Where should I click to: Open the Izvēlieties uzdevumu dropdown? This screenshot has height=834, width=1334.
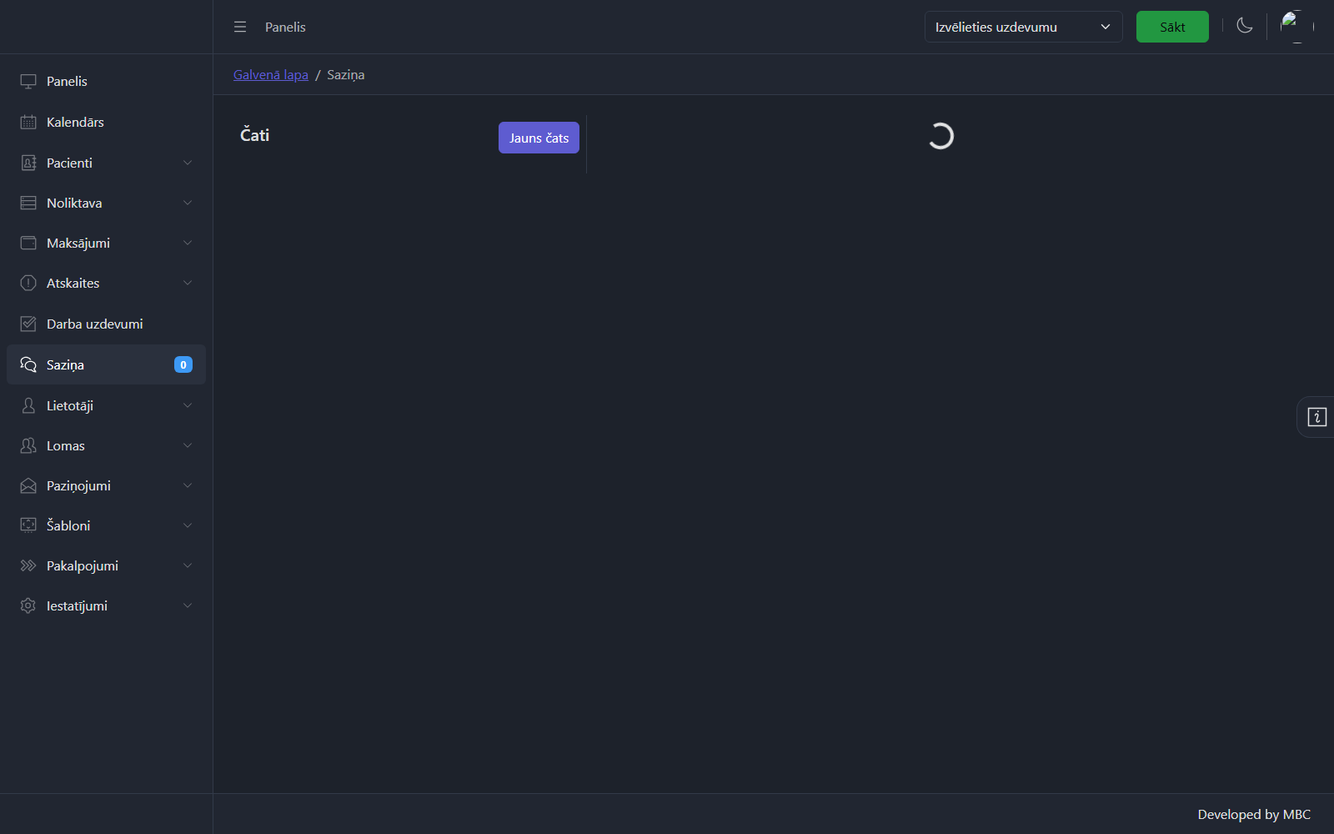(1023, 27)
